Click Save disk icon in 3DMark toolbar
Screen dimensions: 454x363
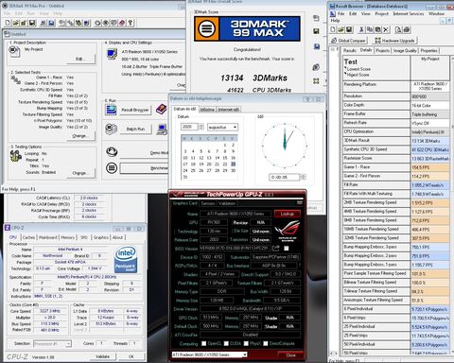click(32, 23)
